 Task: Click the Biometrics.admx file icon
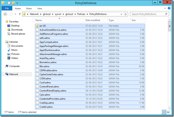(37, 62)
